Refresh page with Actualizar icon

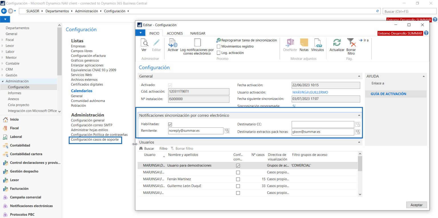337,43
